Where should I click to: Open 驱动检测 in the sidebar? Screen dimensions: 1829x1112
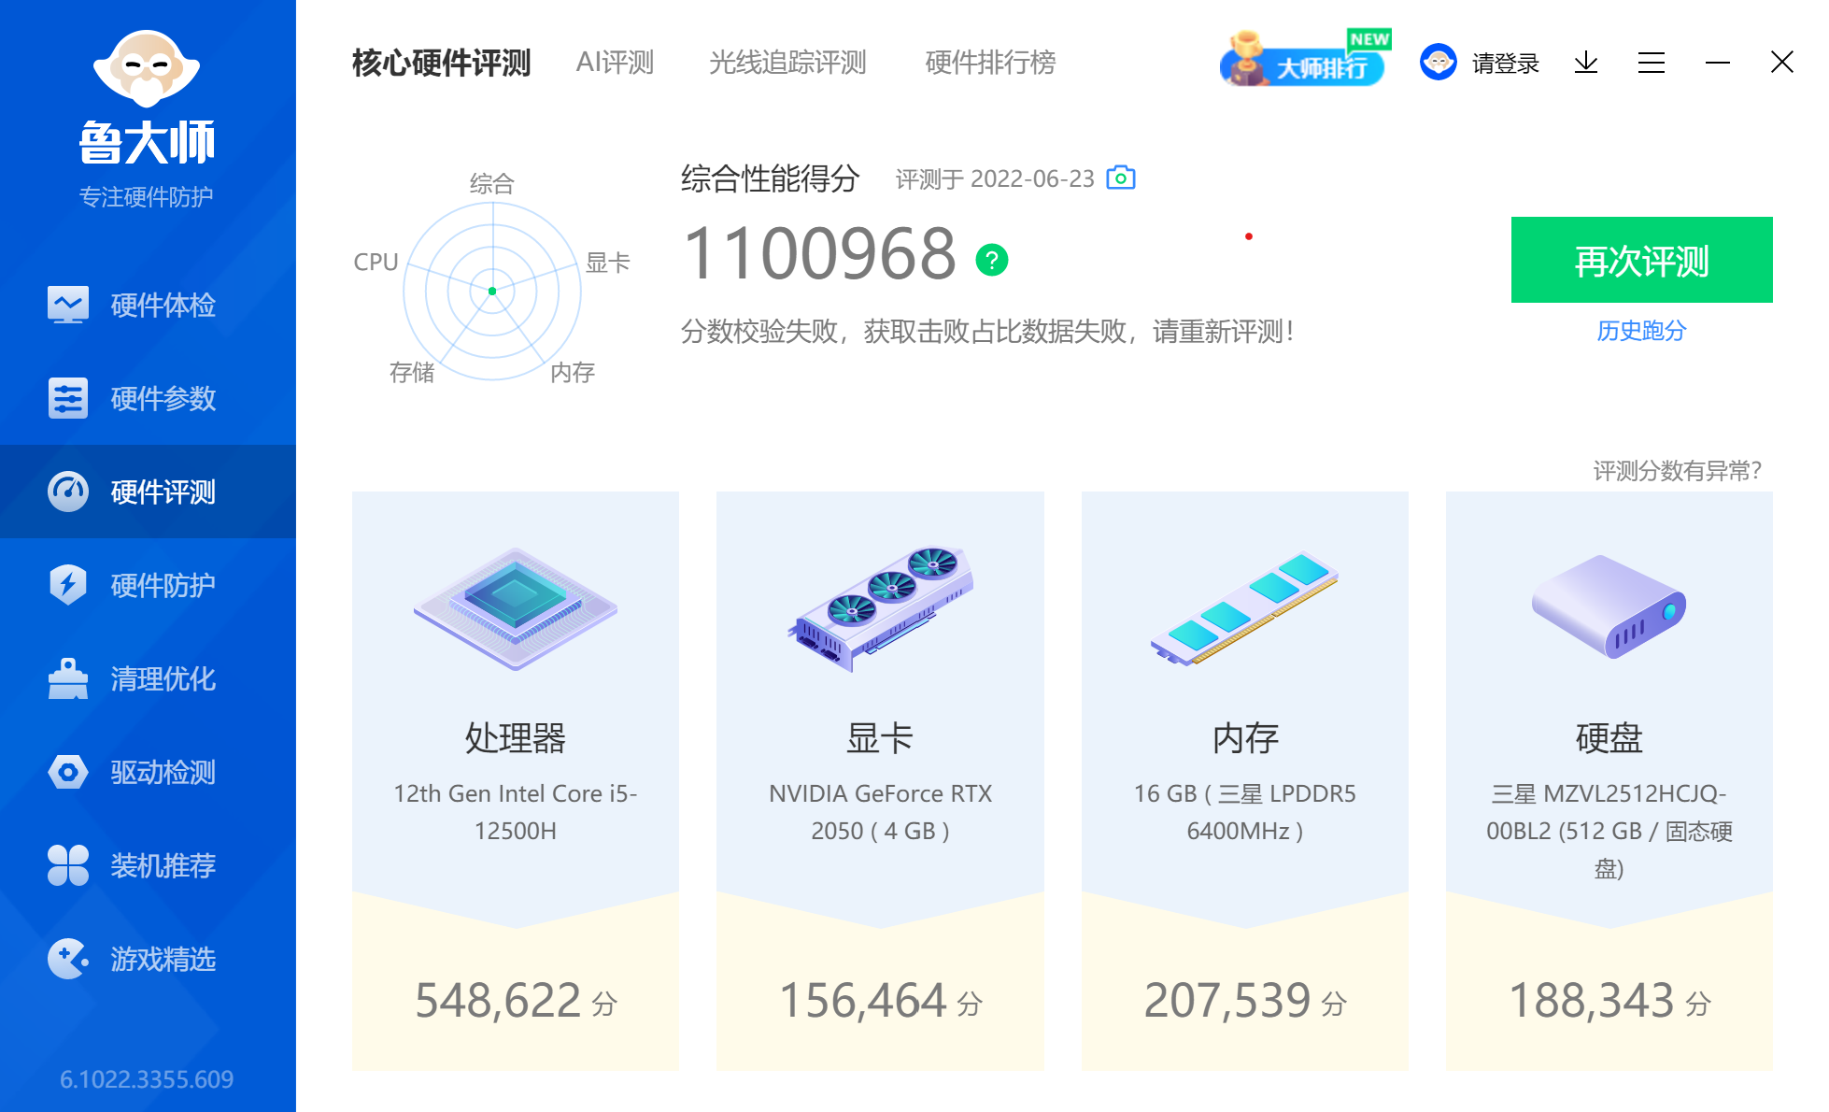pos(148,772)
